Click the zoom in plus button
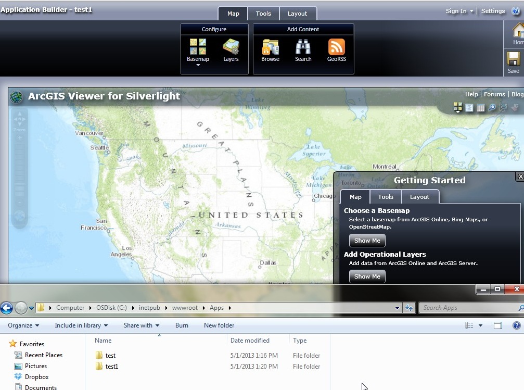The width and height of the screenshot is (524, 390). 20,138
